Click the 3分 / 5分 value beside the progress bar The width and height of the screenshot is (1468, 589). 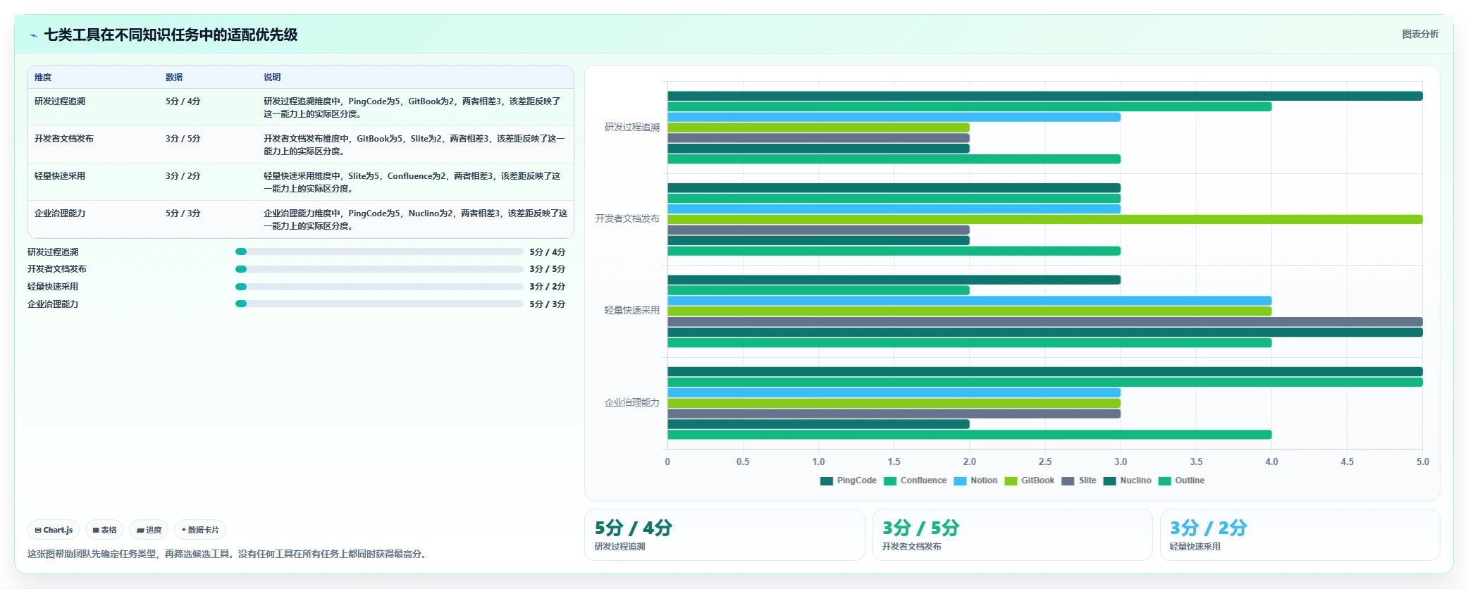pos(548,269)
